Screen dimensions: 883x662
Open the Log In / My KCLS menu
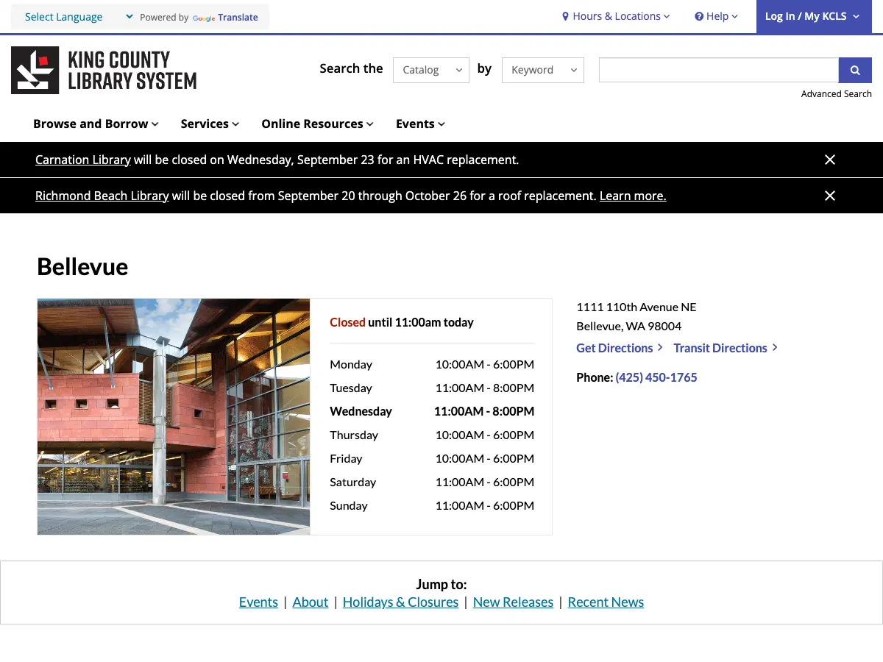[x=812, y=16]
